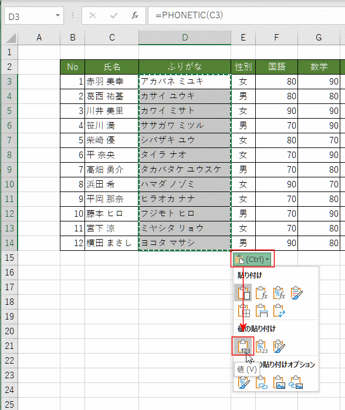Image resolution: width=345 pixels, height=410 pixels.
Task: Click the Values (123) paste icon
Action: [243, 346]
